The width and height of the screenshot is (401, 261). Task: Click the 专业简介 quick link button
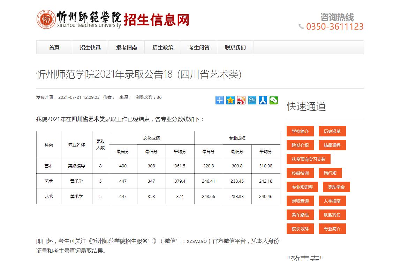tap(332, 229)
